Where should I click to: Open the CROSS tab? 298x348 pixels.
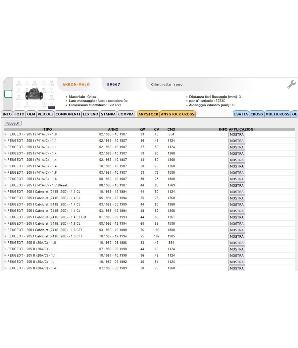click(x=257, y=114)
